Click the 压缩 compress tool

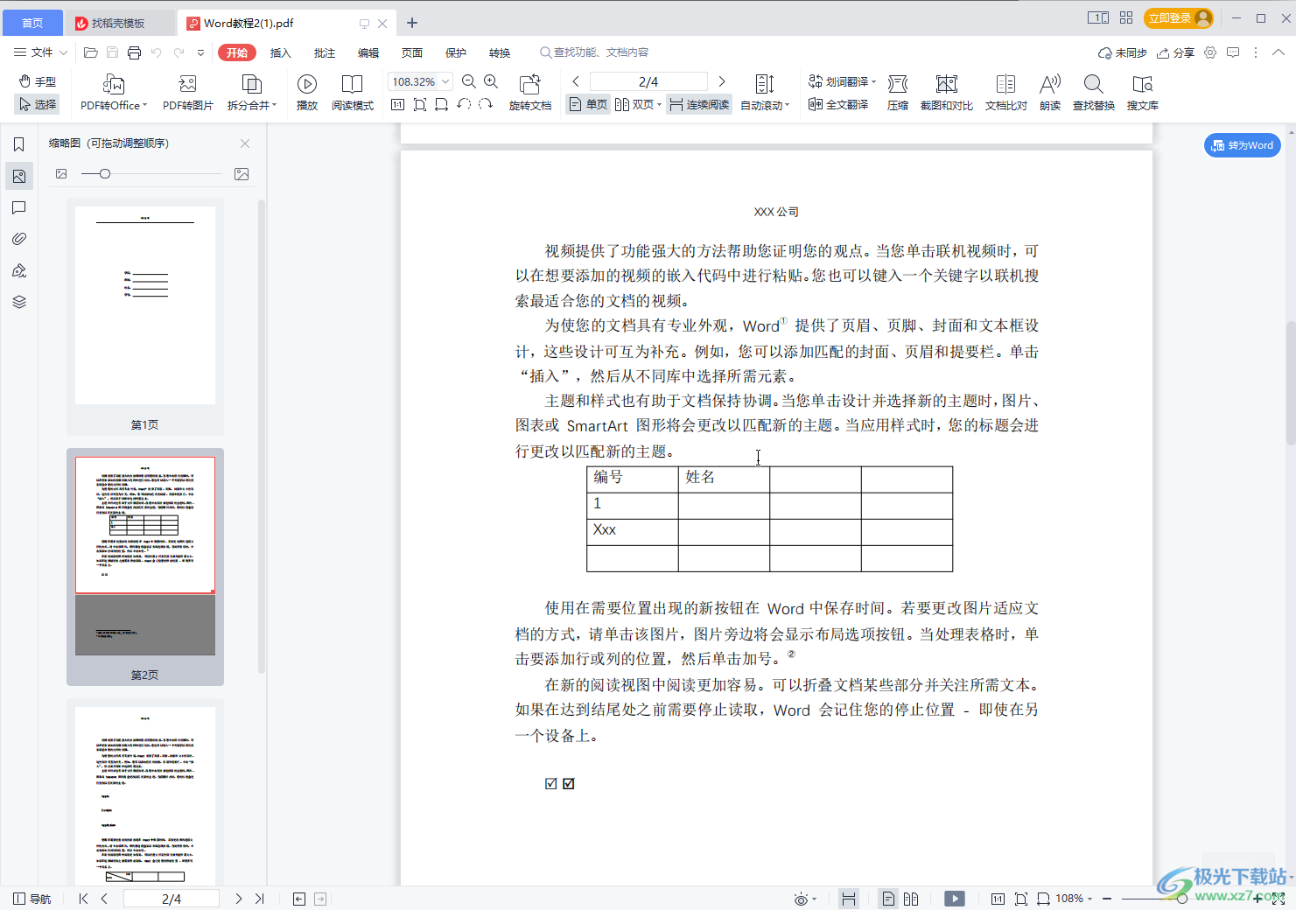[898, 92]
